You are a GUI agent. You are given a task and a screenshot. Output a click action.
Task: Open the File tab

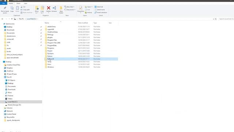4,3
